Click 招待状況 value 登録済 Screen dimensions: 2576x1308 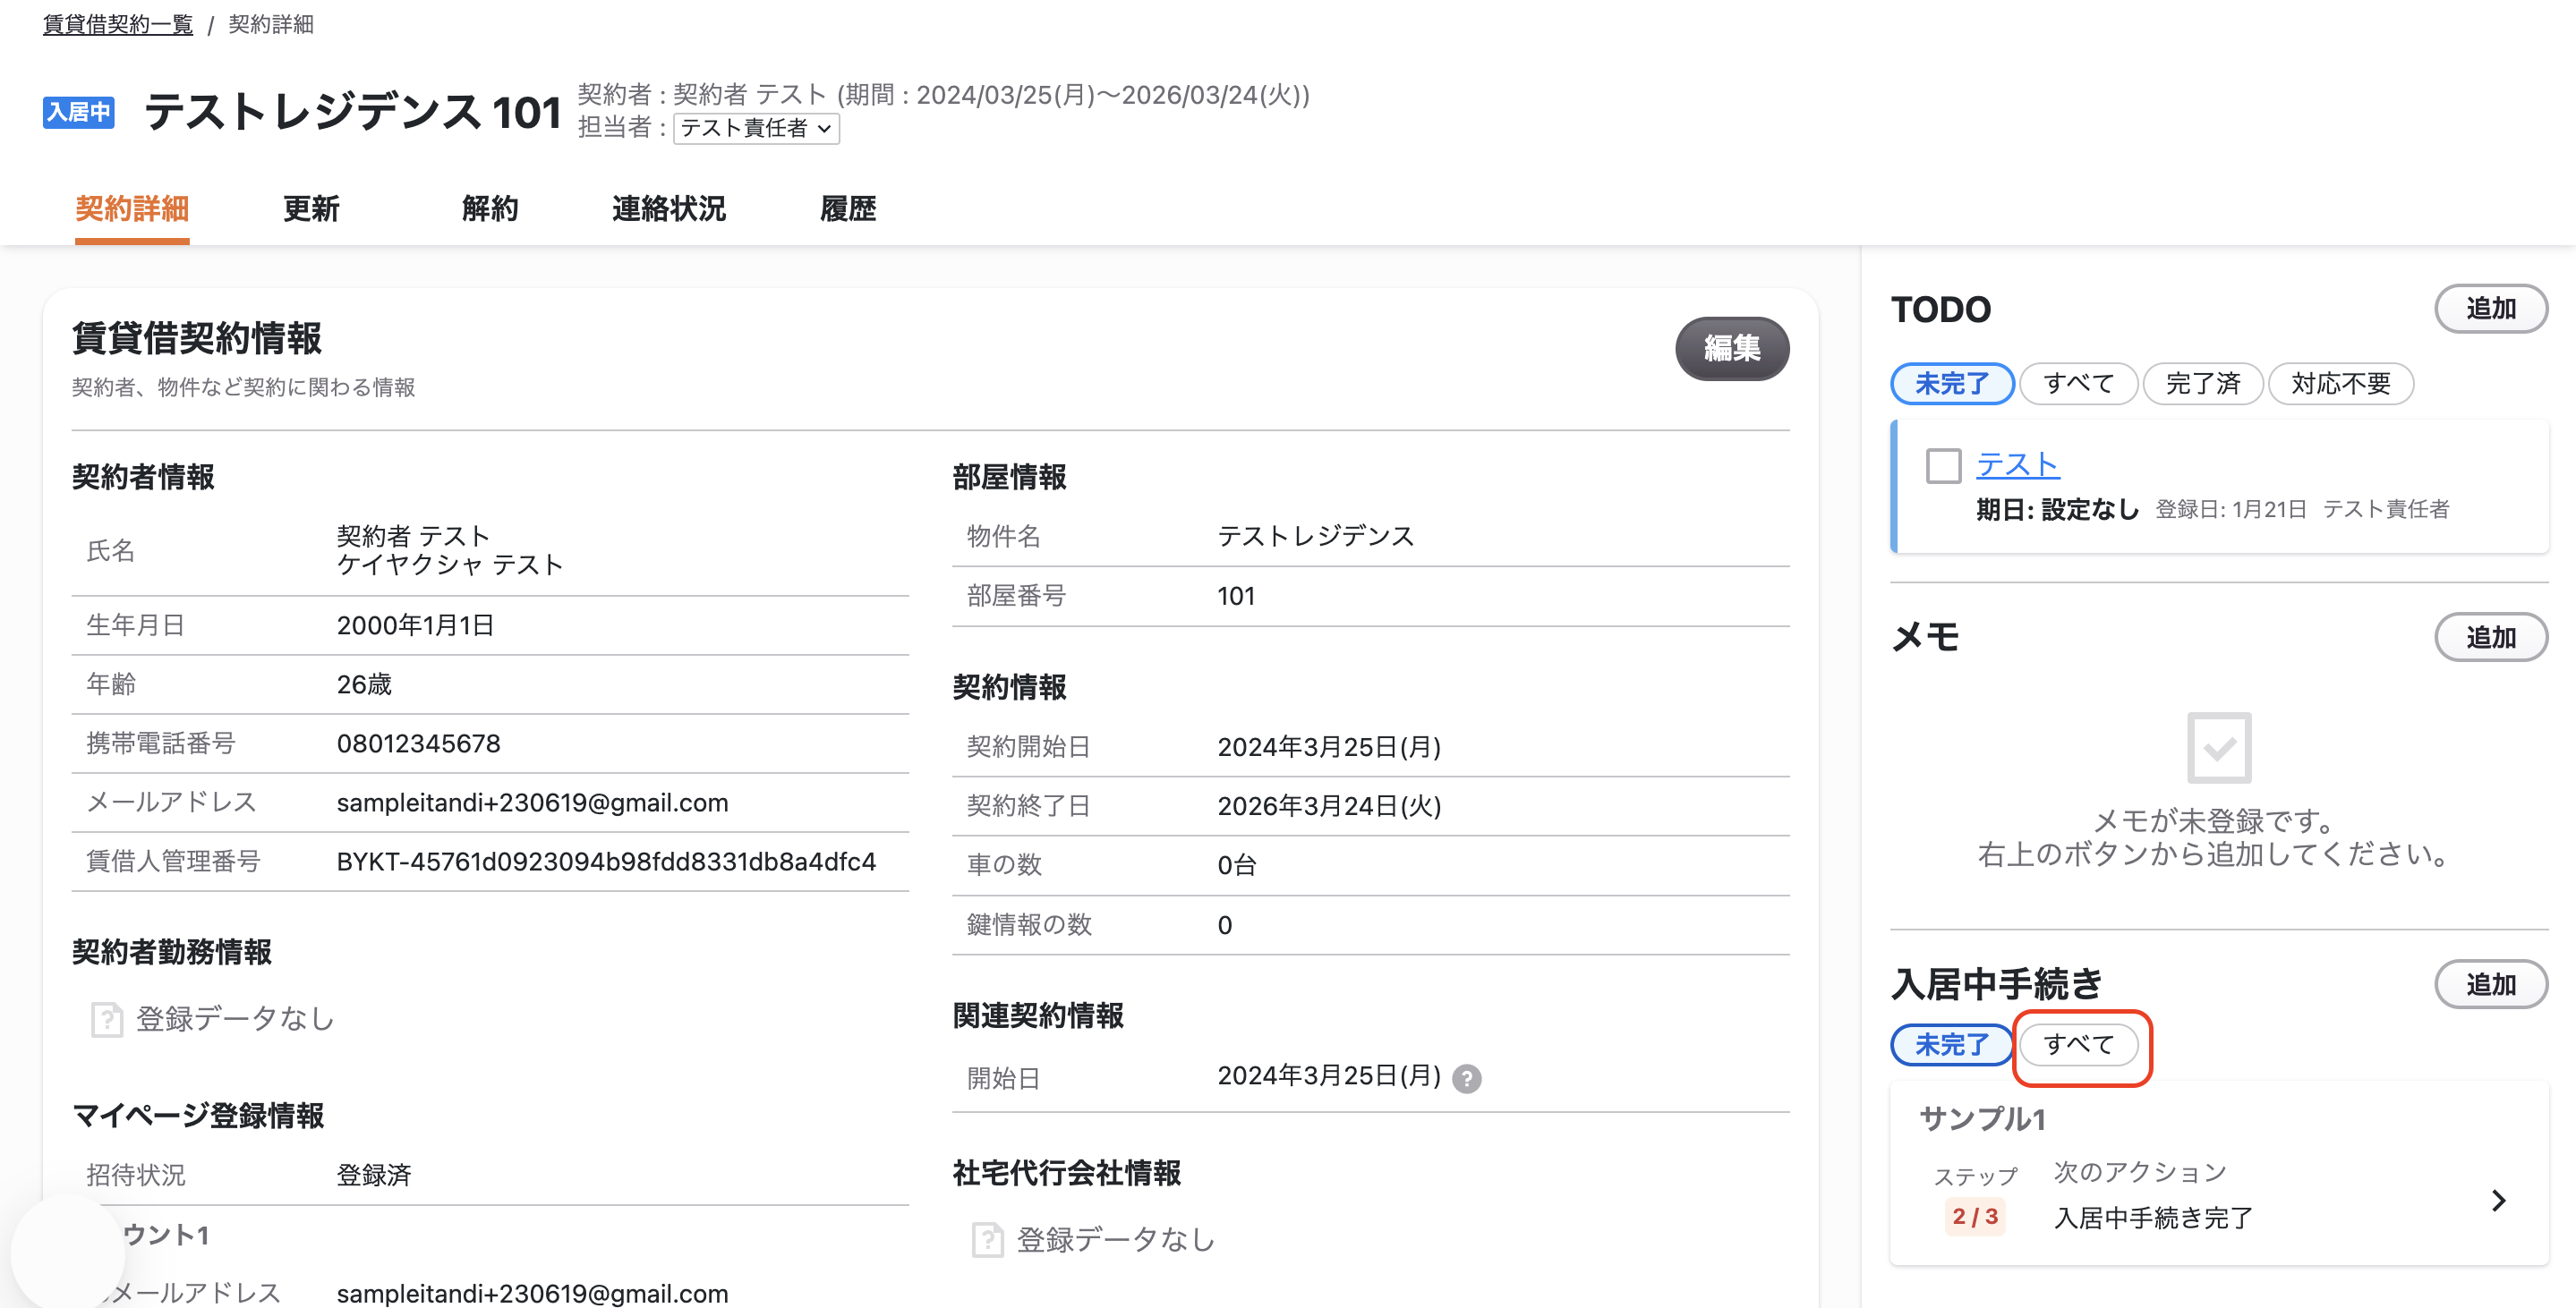tap(374, 1175)
